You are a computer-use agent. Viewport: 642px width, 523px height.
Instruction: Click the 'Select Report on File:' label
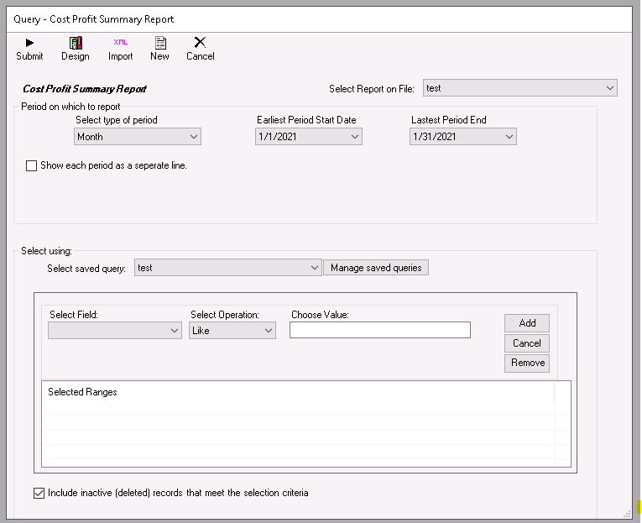pos(372,89)
